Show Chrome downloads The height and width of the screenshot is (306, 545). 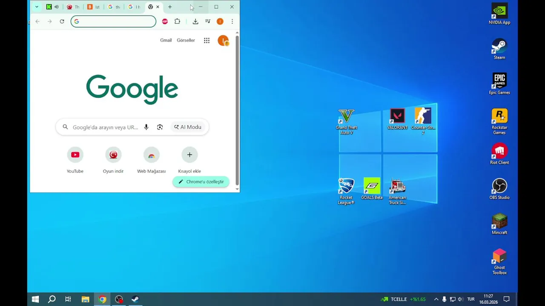point(195,21)
